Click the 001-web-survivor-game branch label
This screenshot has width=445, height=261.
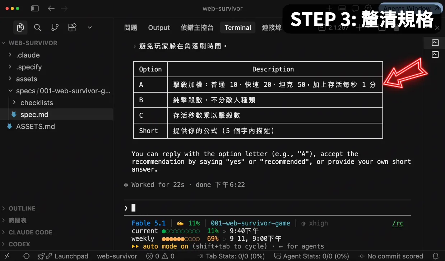pyautogui.click(x=250, y=223)
